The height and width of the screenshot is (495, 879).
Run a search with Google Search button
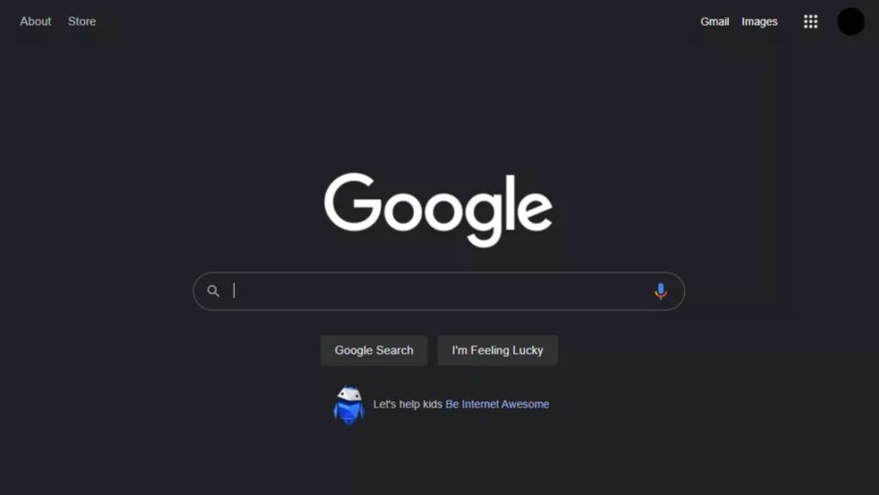(374, 351)
